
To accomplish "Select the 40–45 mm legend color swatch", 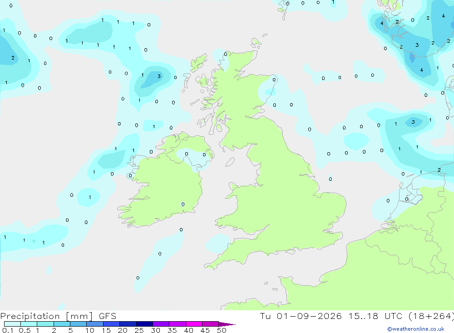I will pyautogui.click(x=194, y=324).
